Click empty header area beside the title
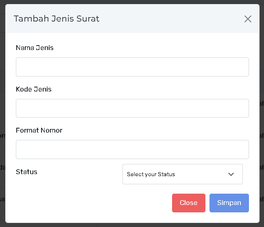 tap(171, 19)
